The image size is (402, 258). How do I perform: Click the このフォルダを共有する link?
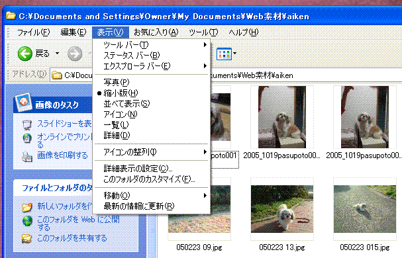click(x=72, y=238)
